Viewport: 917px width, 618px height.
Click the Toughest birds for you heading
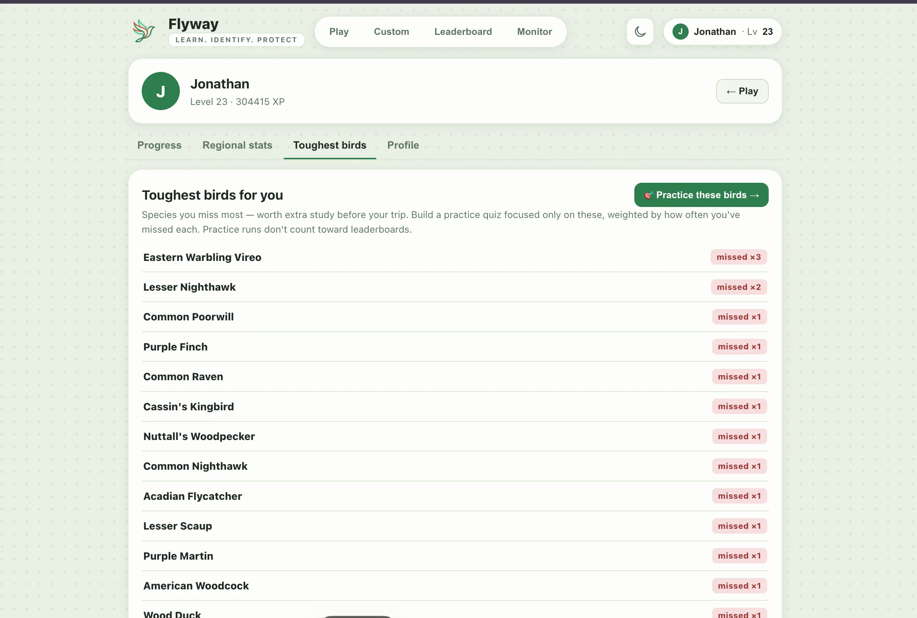click(213, 195)
